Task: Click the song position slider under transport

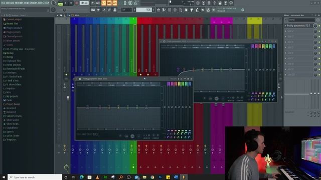Action: coord(74,10)
